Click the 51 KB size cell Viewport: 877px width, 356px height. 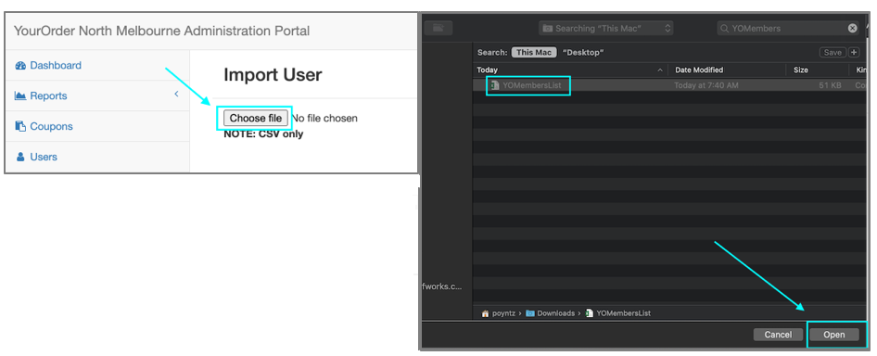[830, 85]
